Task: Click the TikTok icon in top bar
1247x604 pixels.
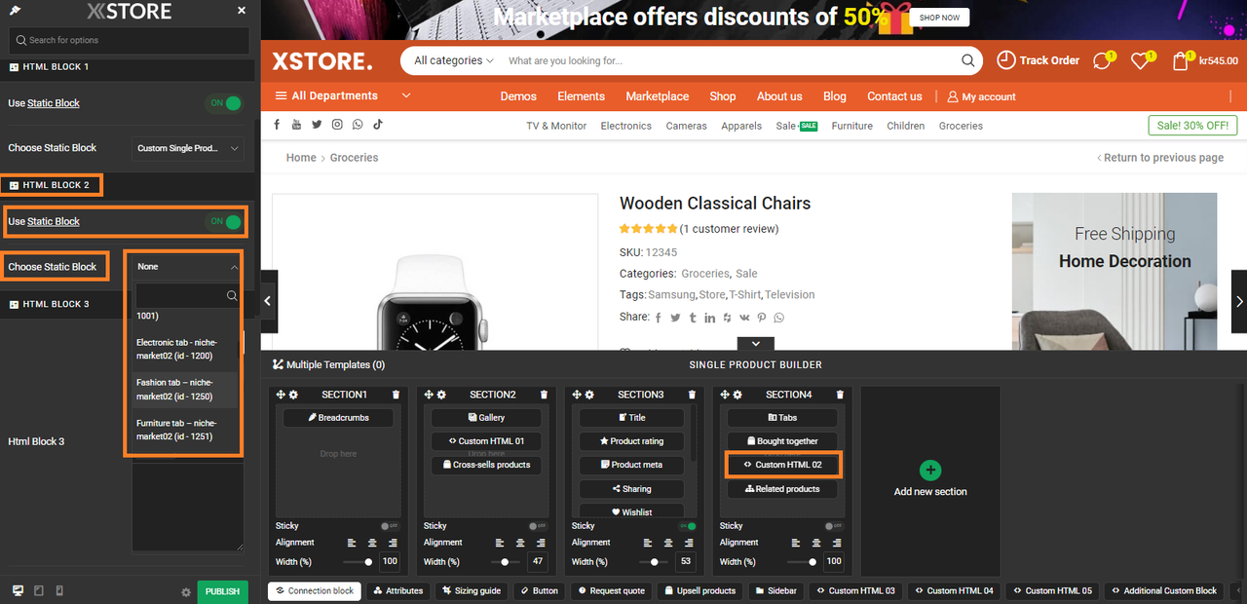Action: tap(377, 125)
